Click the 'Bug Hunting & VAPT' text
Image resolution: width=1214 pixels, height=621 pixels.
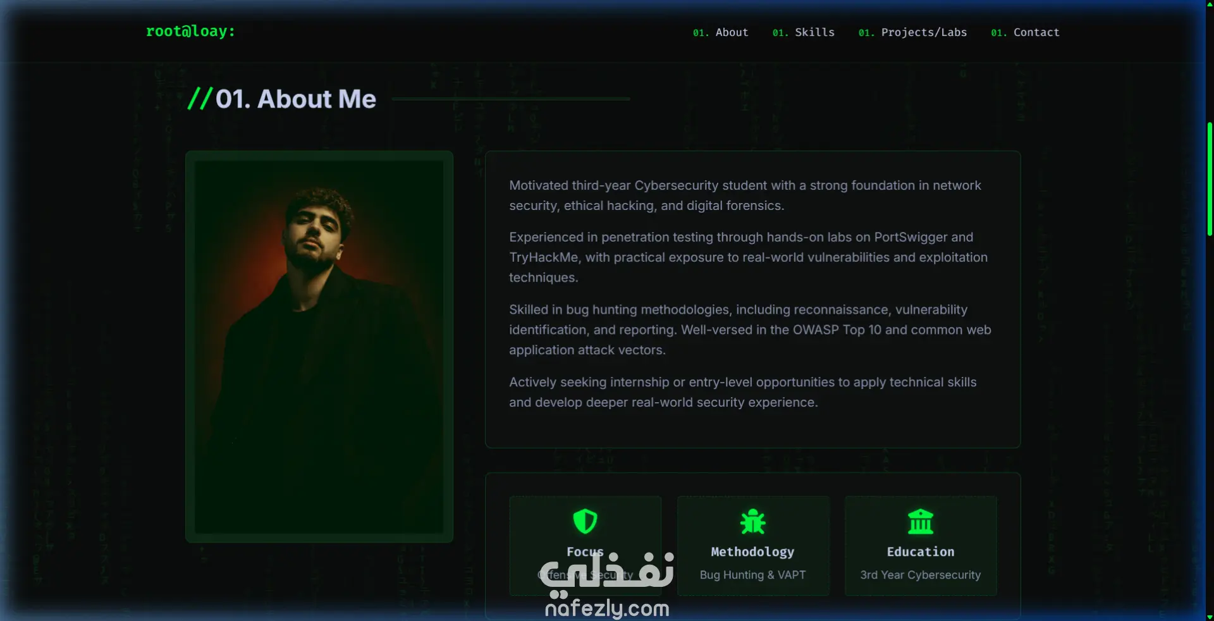(x=752, y=575)
